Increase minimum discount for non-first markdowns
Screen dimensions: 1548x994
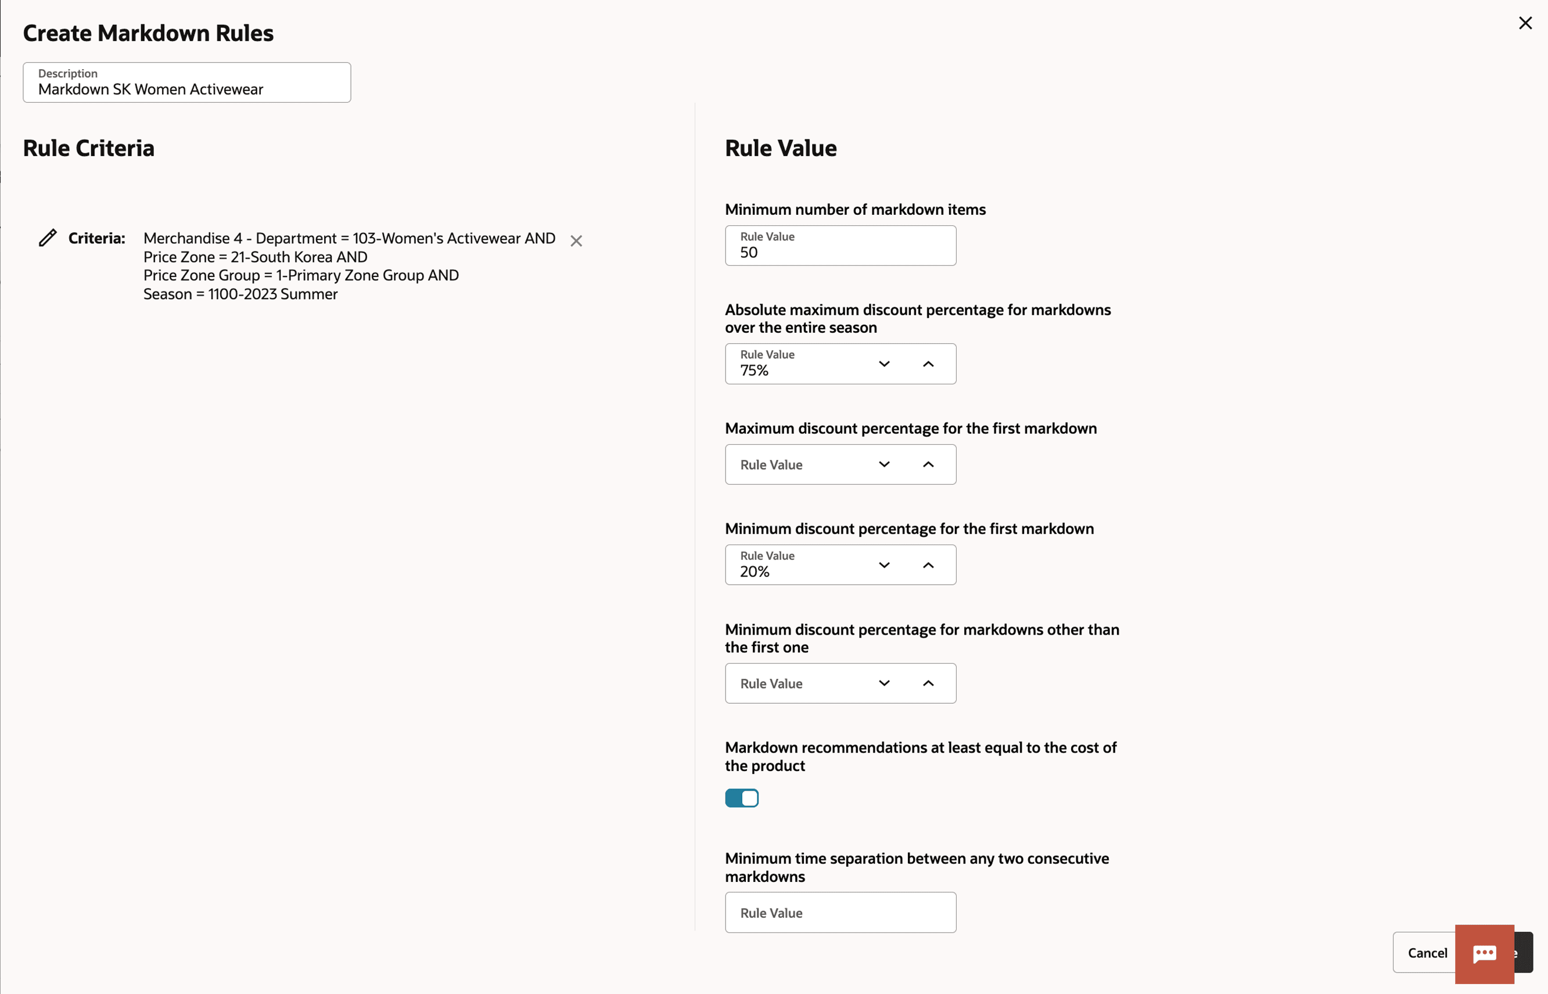[x=928, y=683]
